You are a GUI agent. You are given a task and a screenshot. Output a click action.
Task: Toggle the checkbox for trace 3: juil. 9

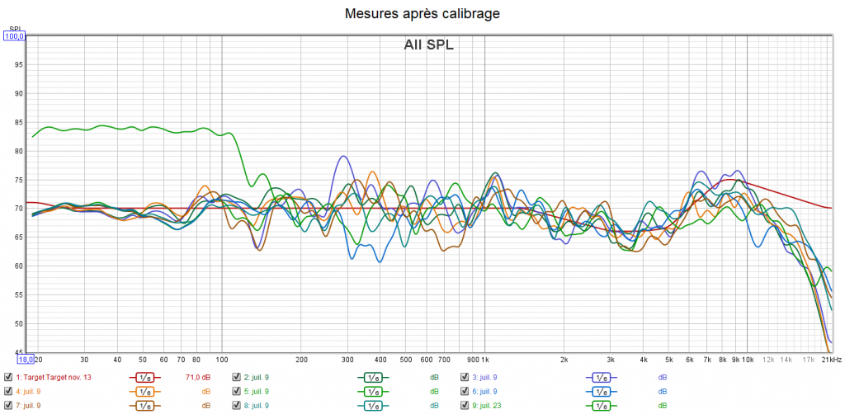(x=465, y=378)
